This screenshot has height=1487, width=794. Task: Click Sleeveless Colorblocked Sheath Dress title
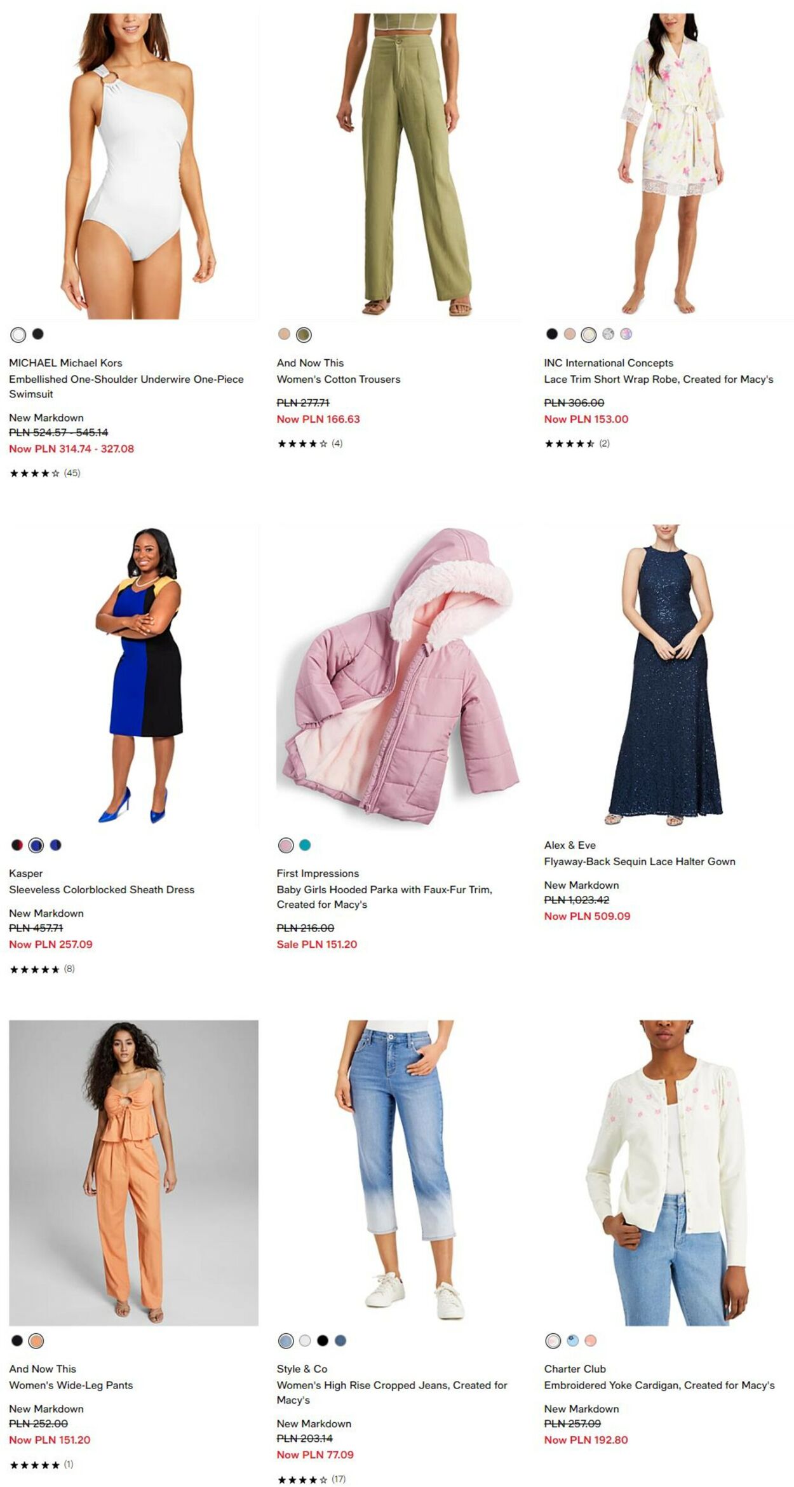pyautogui.click(x=102, y=889)
